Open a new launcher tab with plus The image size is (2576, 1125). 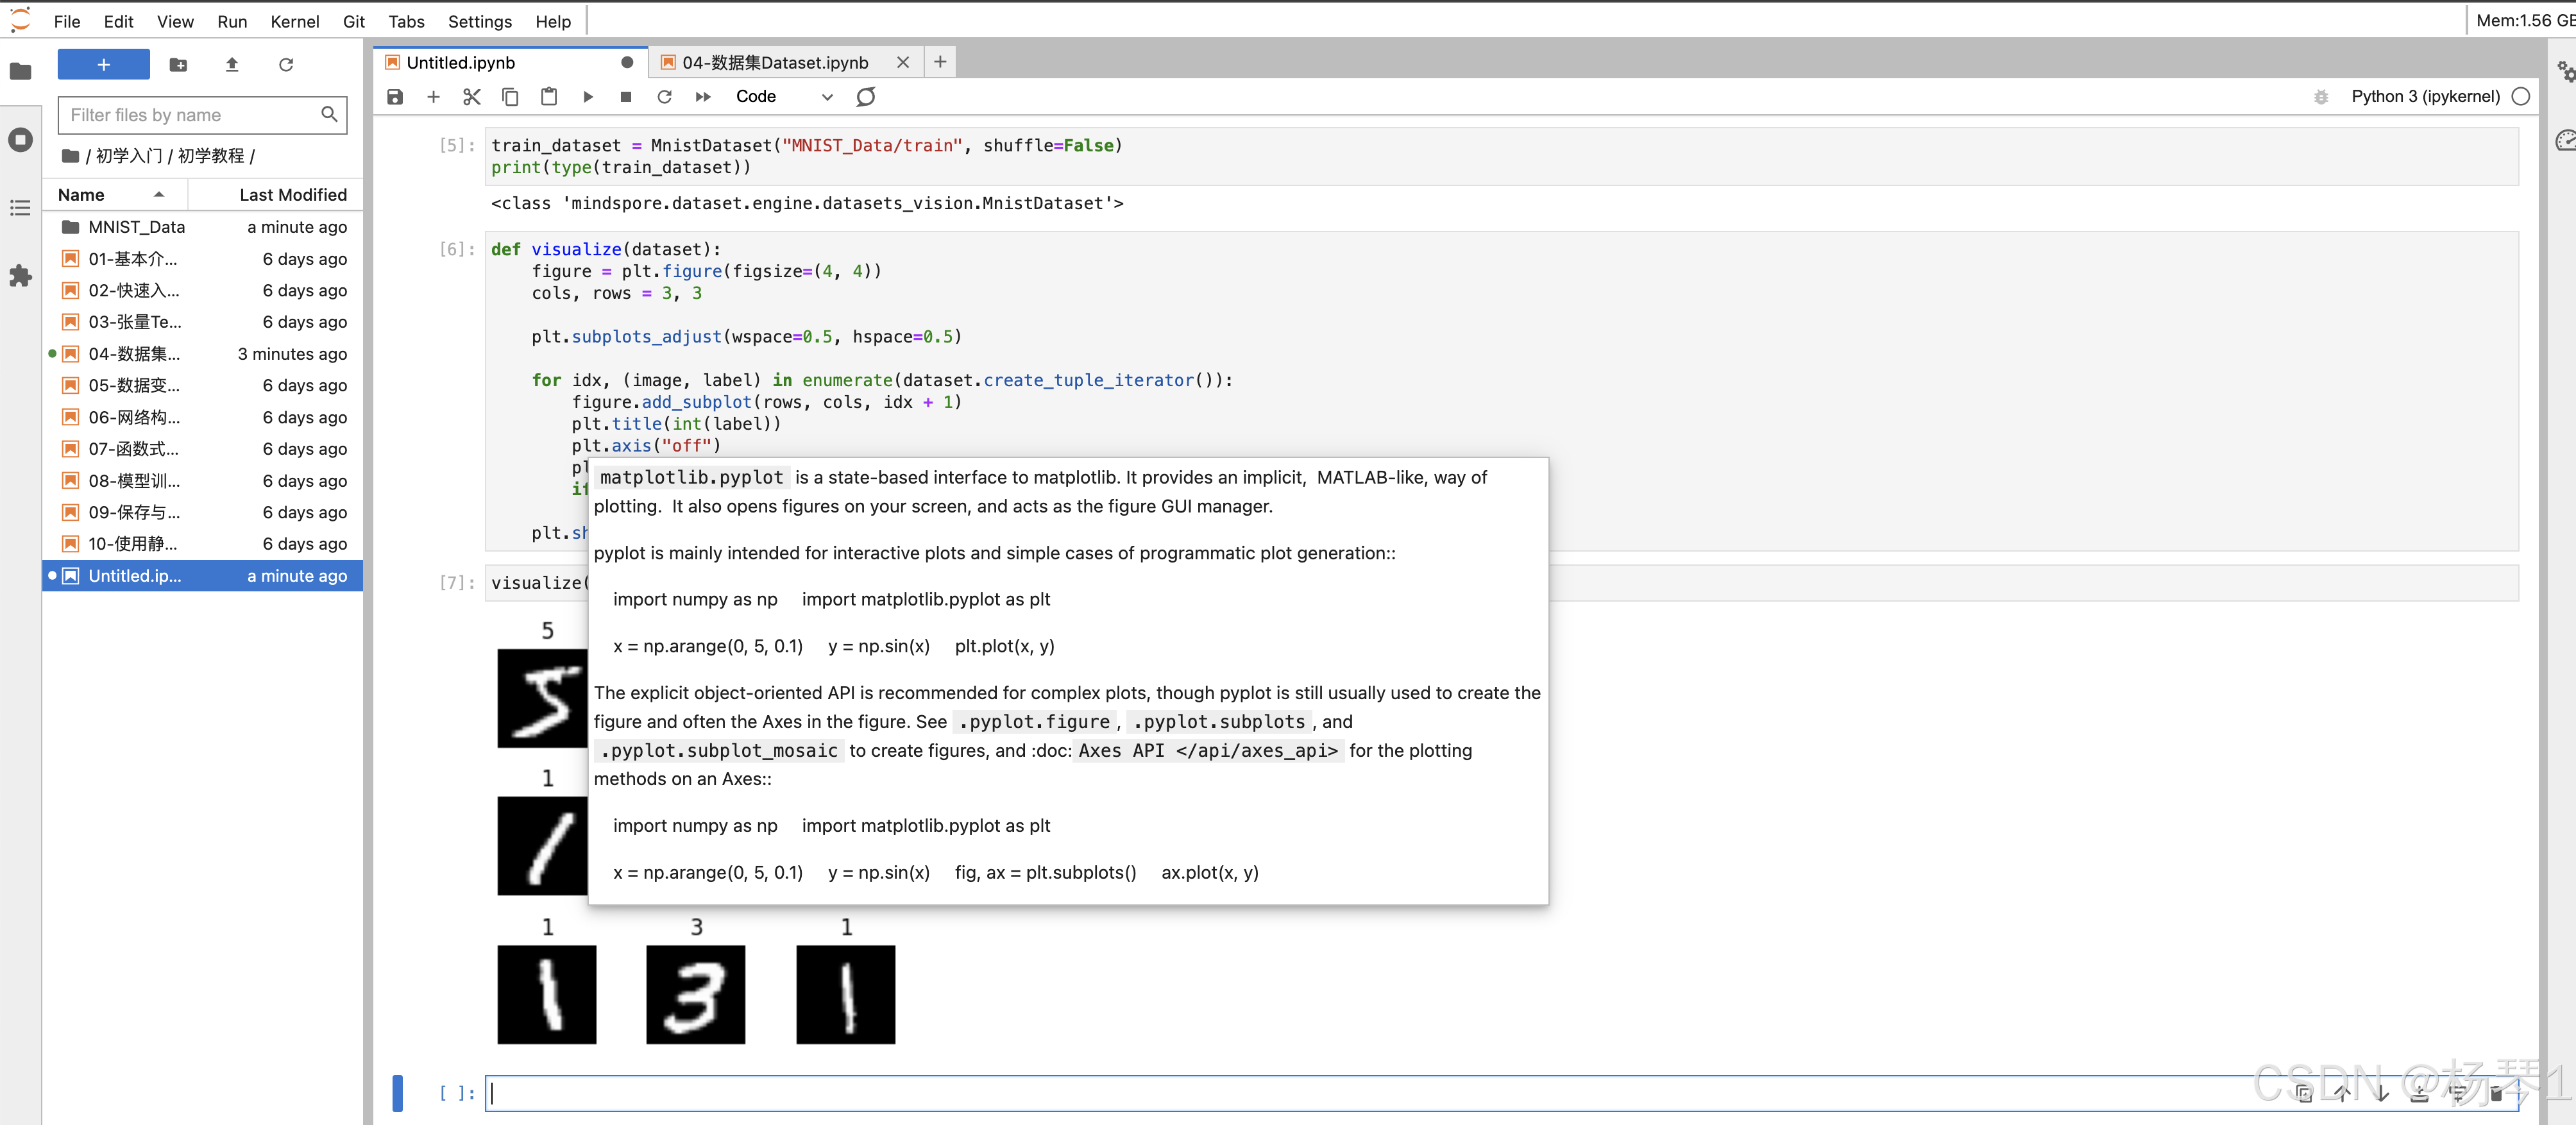click(x=940, y=62)
